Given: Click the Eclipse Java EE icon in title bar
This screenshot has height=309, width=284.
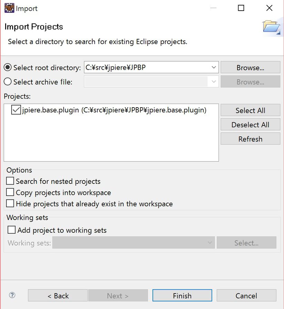Looking at the screenshot, I should (x=9, y=8).
